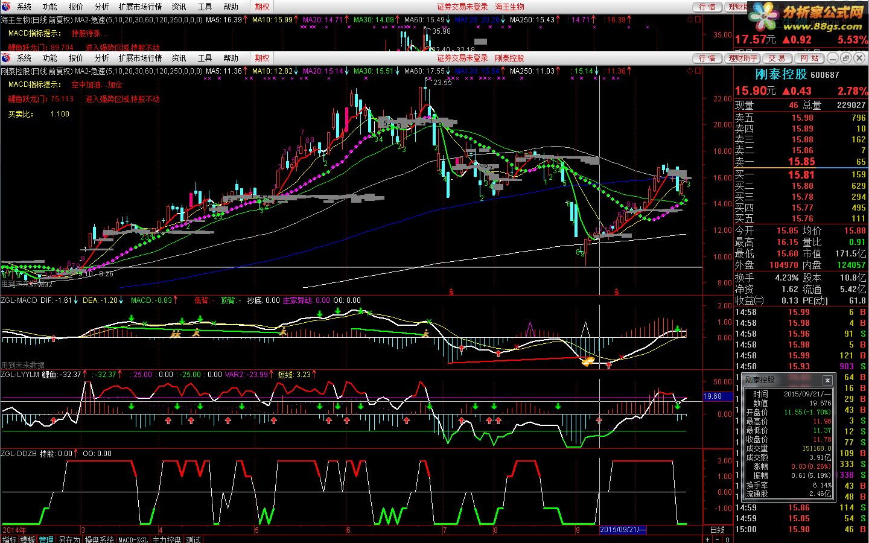Click the 2015/09/21 date marker on timeline
This screenshot has width=869, height=543.
[623, 530]
